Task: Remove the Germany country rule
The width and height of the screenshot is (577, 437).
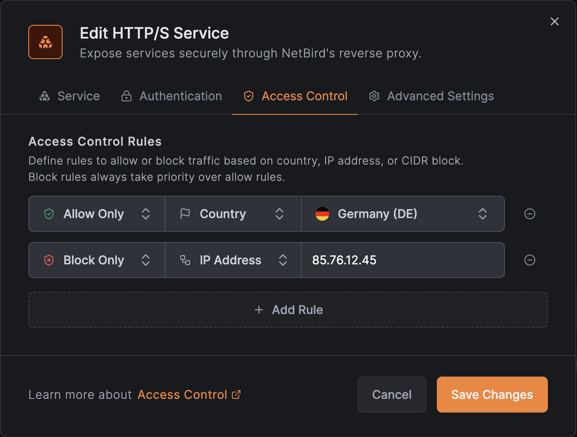Action: coord(529,214)
